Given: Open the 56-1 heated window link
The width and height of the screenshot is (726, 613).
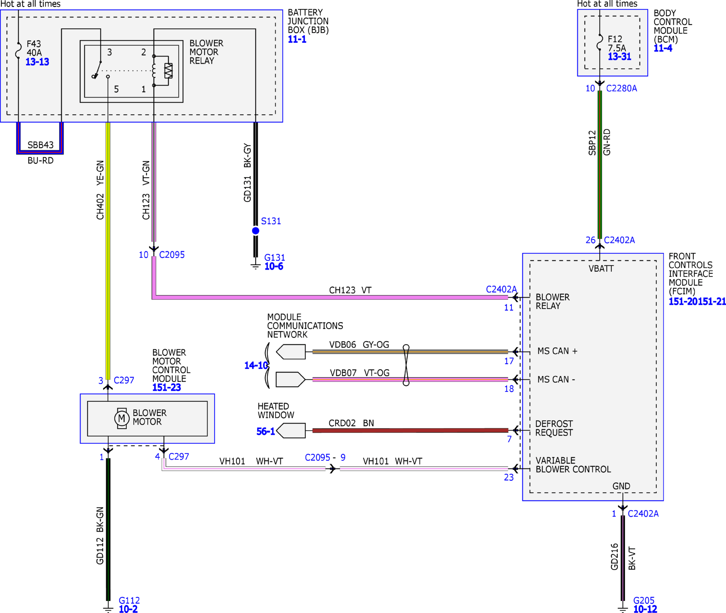Looking at the screenshot, I should click(x=266, y=432).
